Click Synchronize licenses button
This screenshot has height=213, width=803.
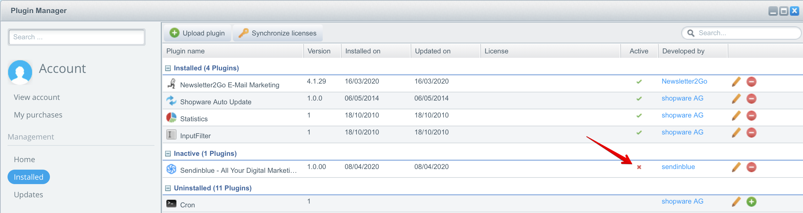click(x=278, y=33)
